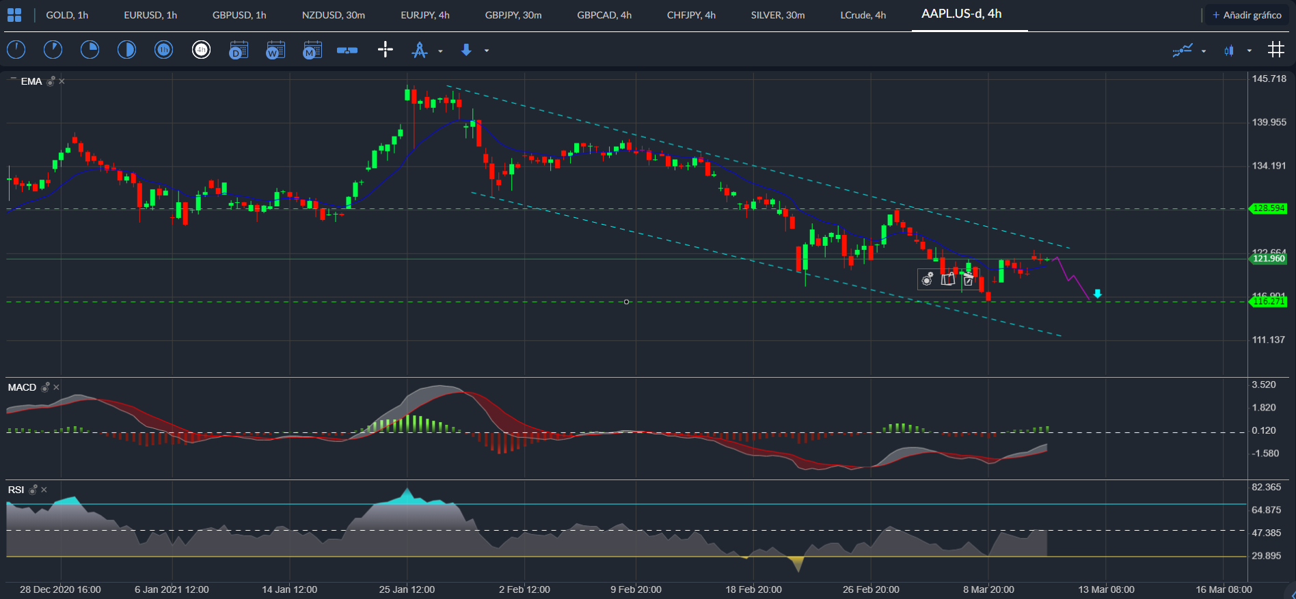Open the indicators menu icon
The image size is (1296, 599).
pos(1183,50)
